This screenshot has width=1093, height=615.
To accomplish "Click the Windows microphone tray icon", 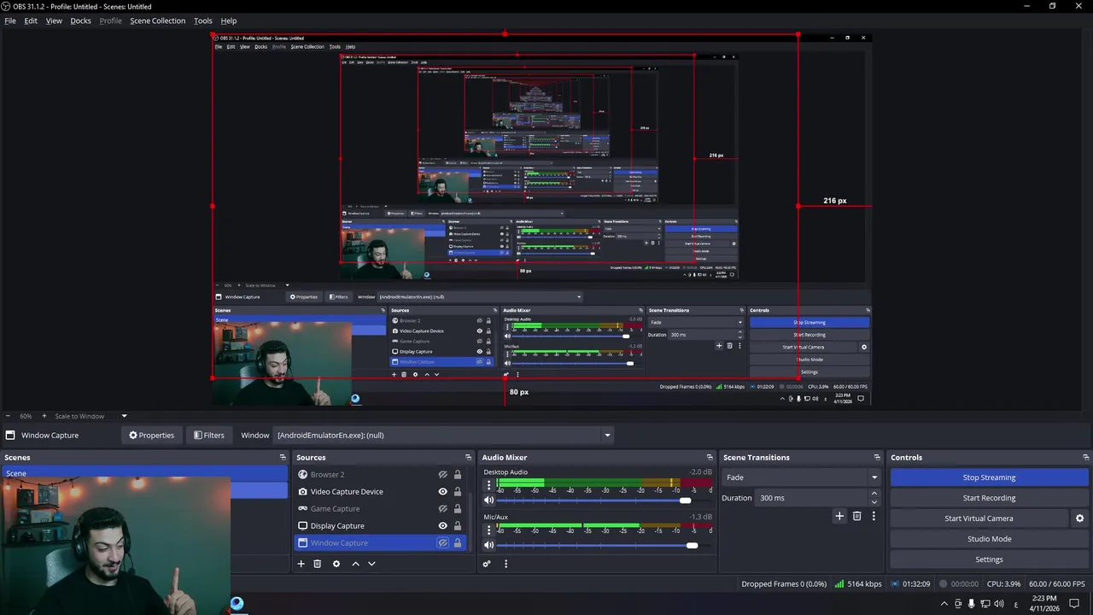I will point(971,604).
